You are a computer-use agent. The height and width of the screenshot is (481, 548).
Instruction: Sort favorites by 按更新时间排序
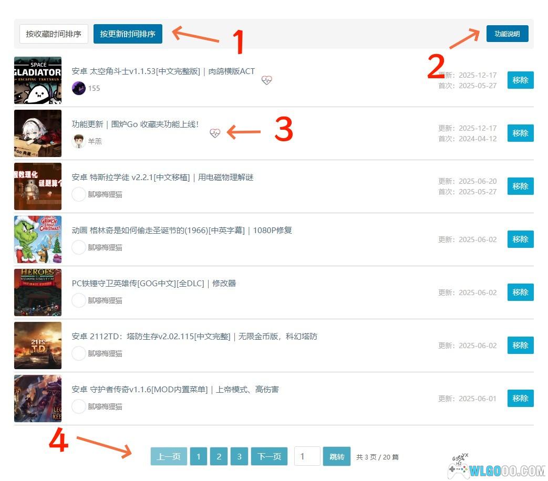[128, 34]
